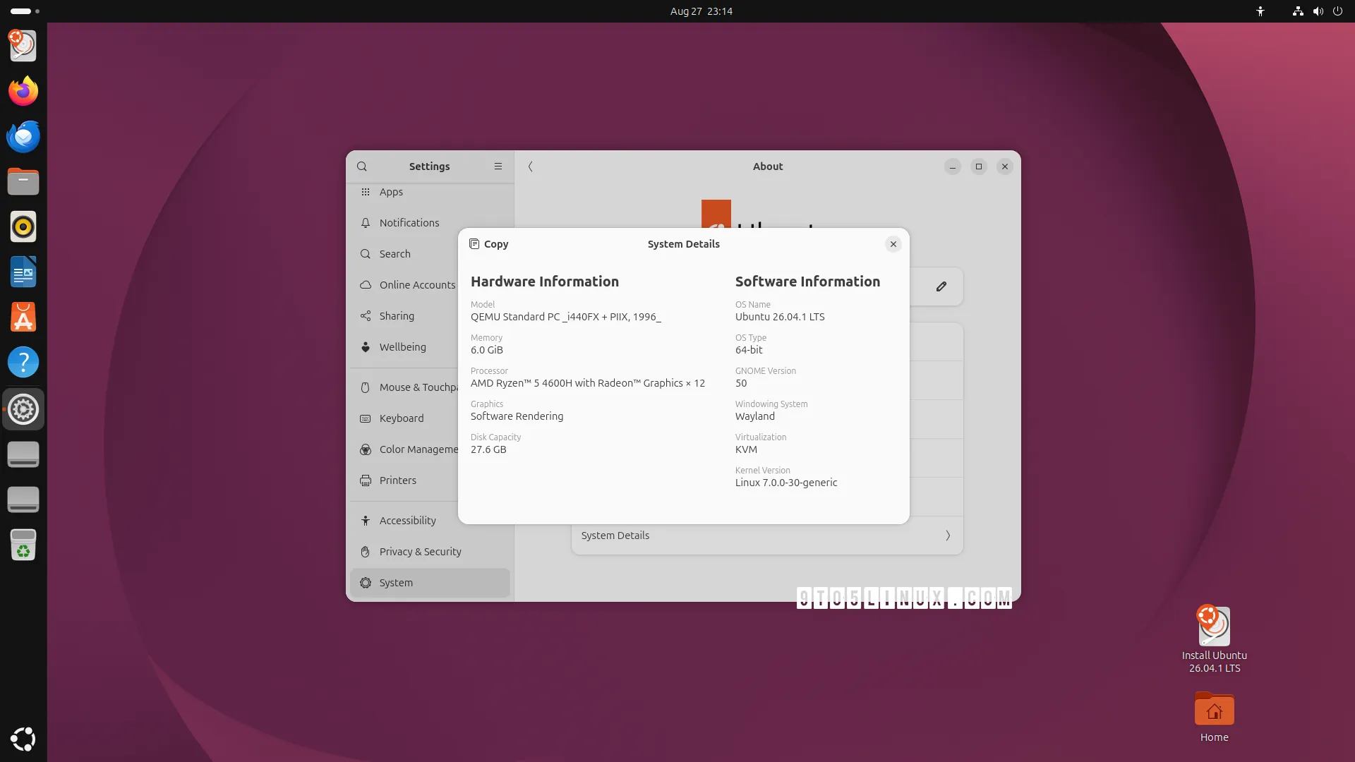Select Notifications in the sidebar
The width and height of the screenshot is (1355, 762).
(430, 223)
